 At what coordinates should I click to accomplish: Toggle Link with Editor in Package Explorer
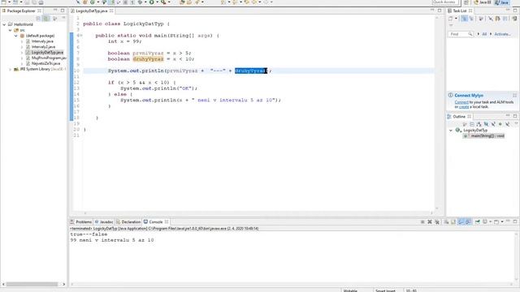46,18
